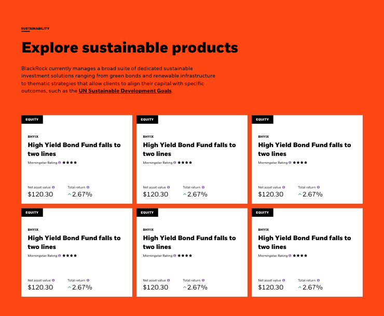Click Total return info icon in top-left card

[x=88, y=187]
